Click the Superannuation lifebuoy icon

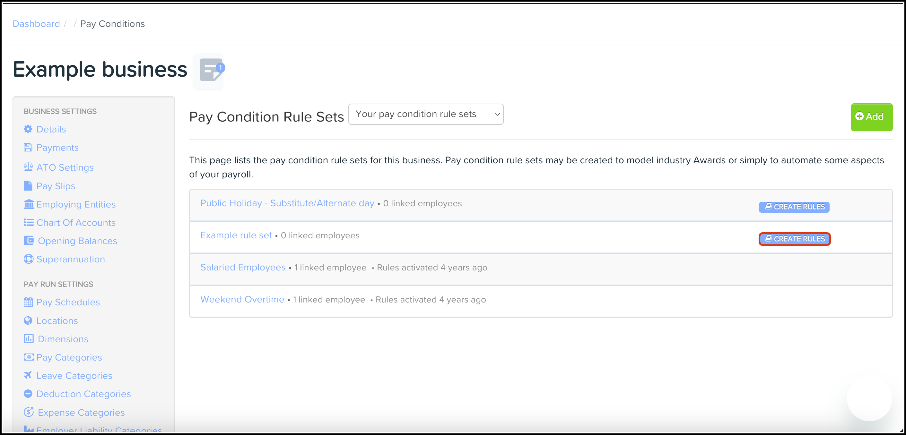(x=28, y=259)
